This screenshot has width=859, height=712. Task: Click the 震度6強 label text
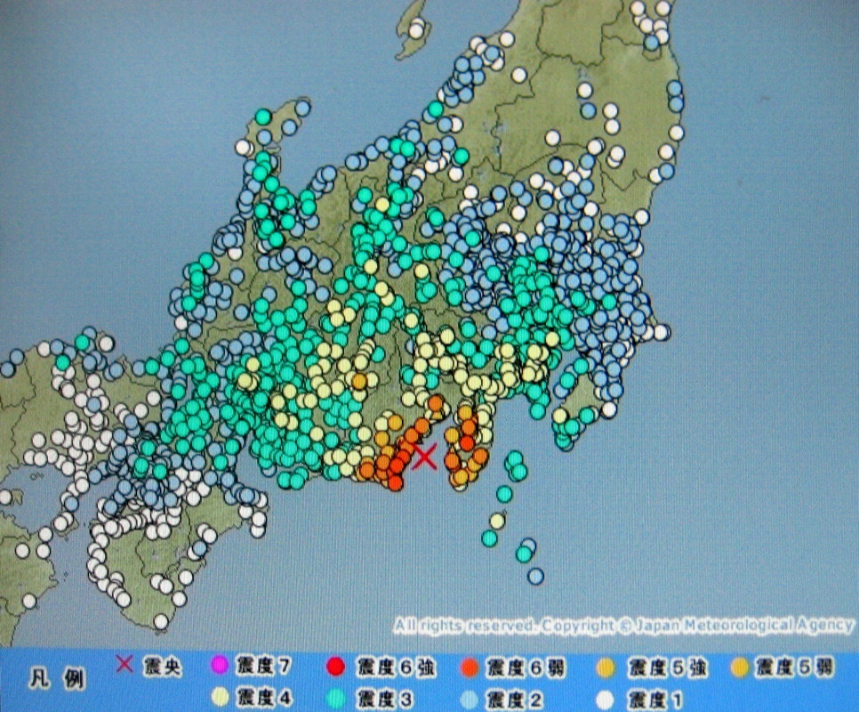[x=396, y=667]
